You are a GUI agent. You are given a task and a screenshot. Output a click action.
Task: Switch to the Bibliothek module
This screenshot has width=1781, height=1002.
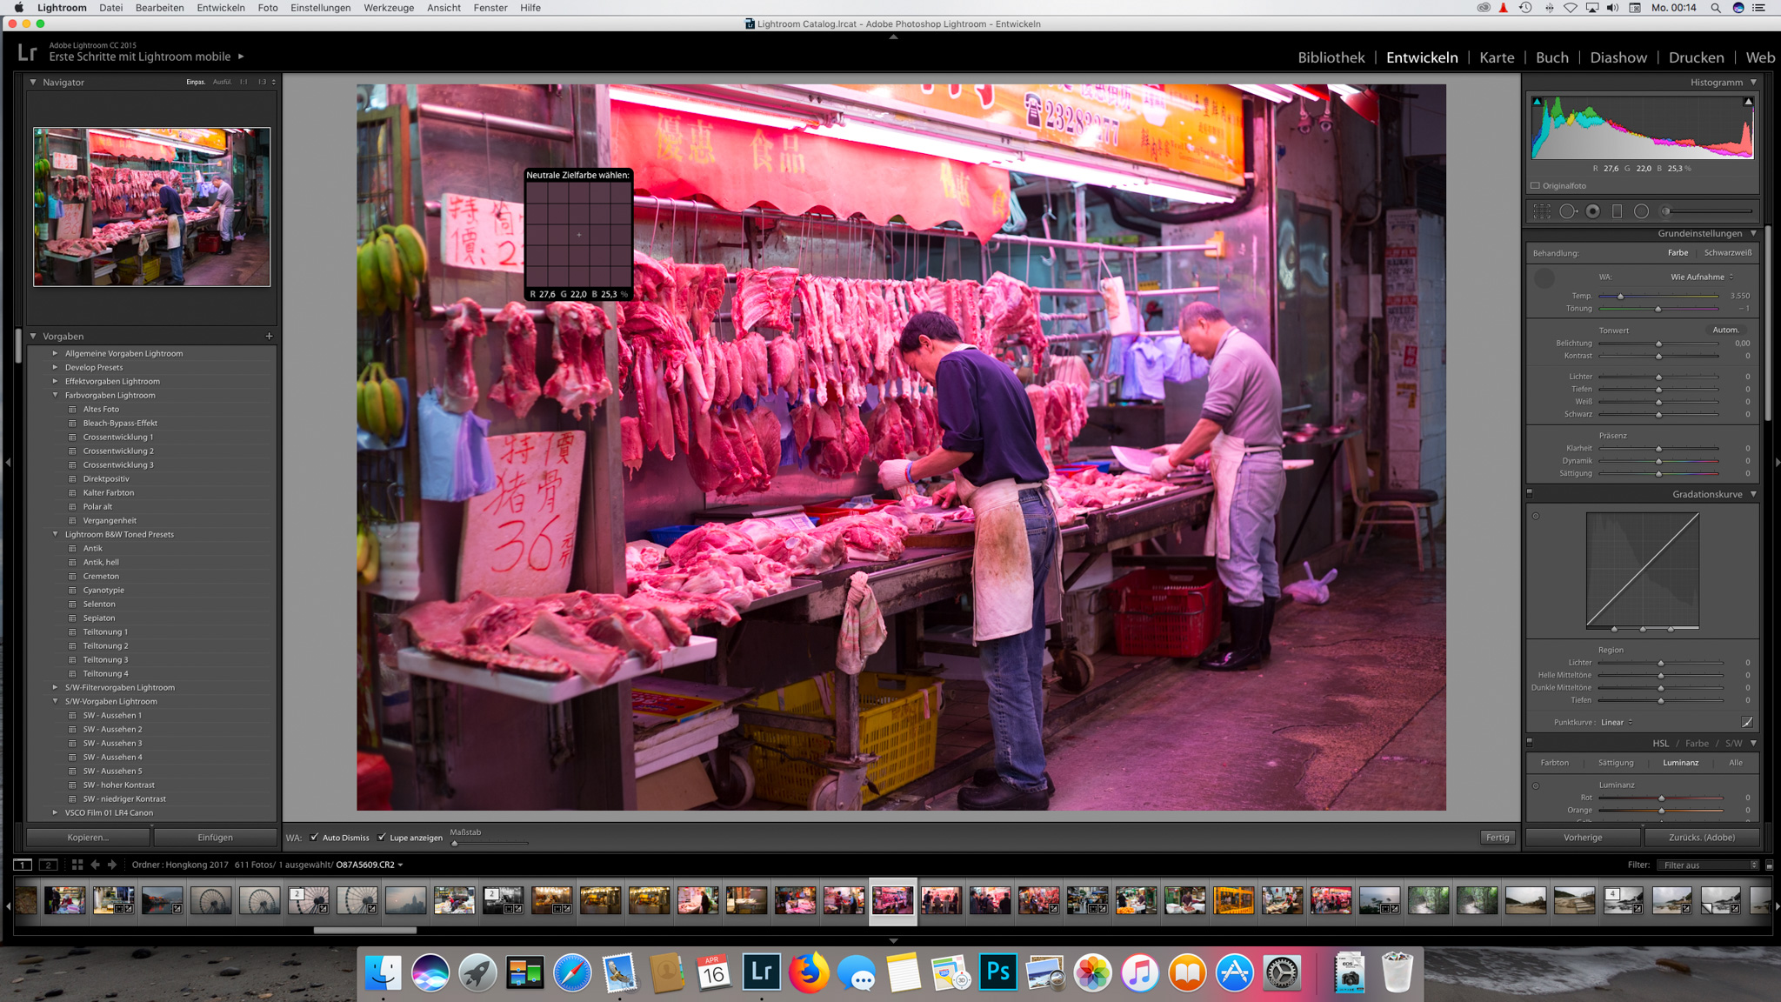(1331, 57)
